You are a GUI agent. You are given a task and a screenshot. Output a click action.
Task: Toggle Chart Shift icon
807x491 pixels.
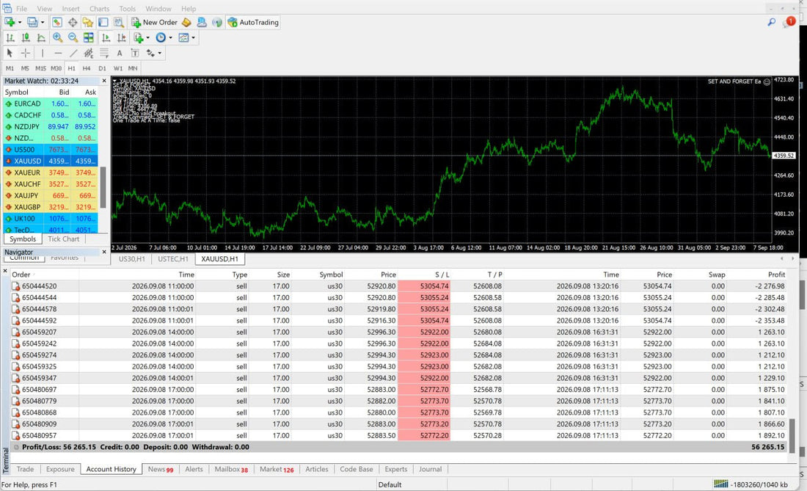pyautogui.click(x=122, y=37)
